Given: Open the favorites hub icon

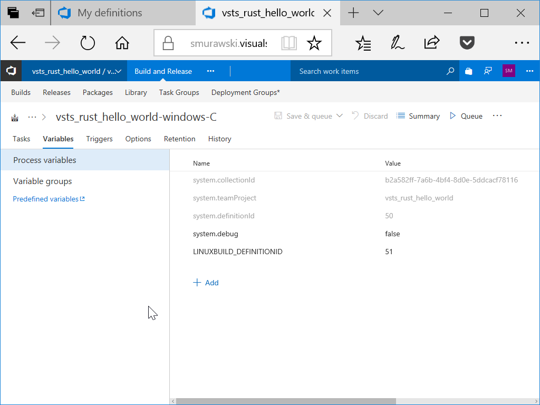Looking at the screenshot, I should (363, 43).
